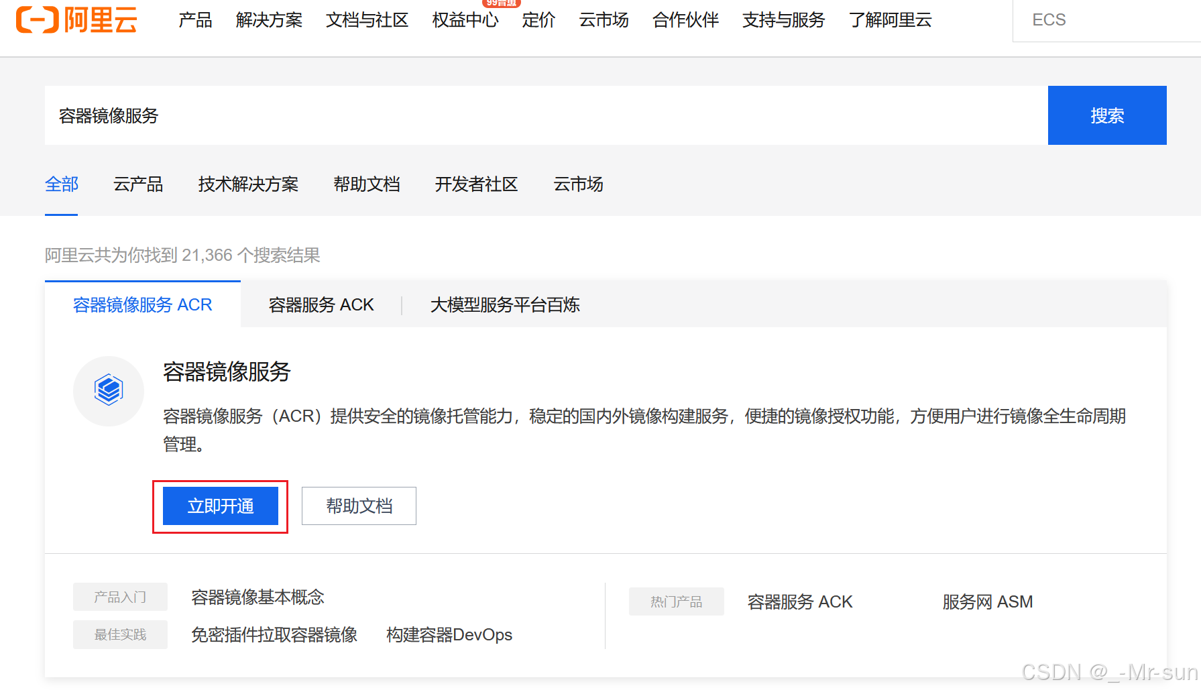1201x692 pixels.
Task: Open the 合作伙伴 menu
Action: click(x=685, y=20)
